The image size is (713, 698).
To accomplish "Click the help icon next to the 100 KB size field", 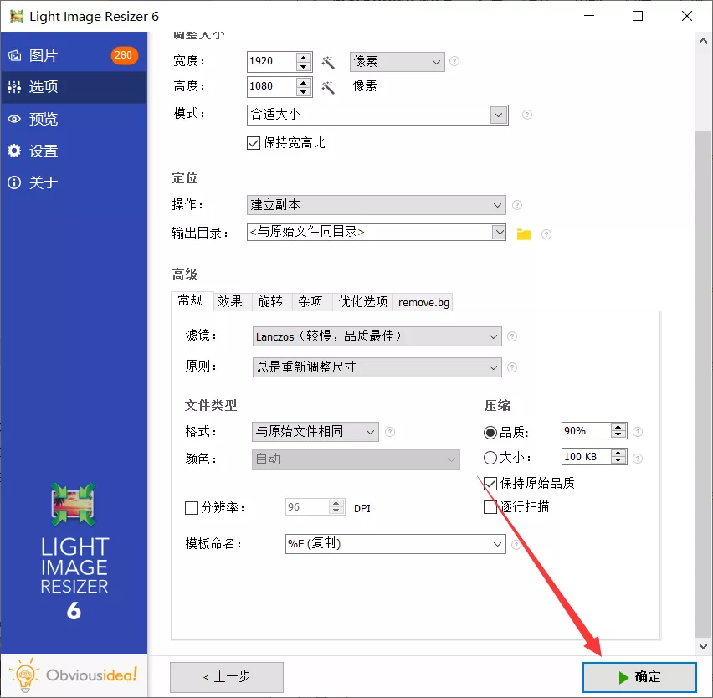I will (x=638, y=459).
